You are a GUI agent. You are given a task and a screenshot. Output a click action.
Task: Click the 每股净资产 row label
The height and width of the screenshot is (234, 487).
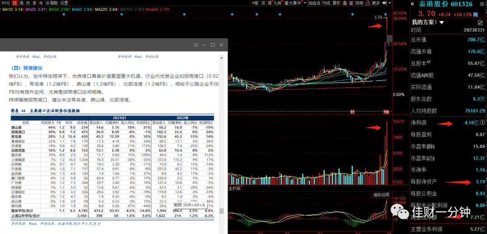click(424, 182)
